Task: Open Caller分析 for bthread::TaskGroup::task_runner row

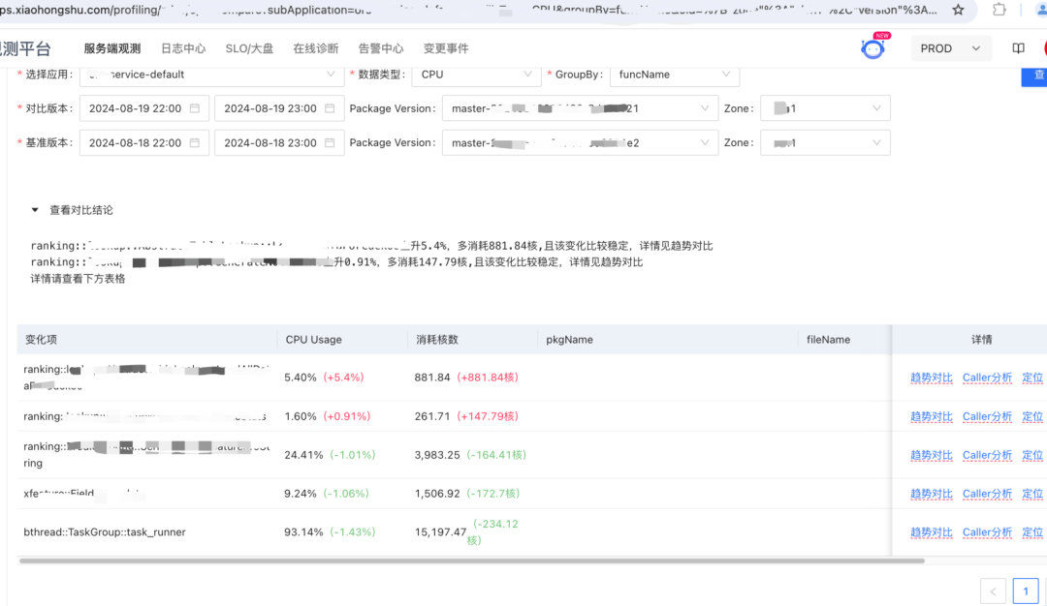Action: point(987,532)
